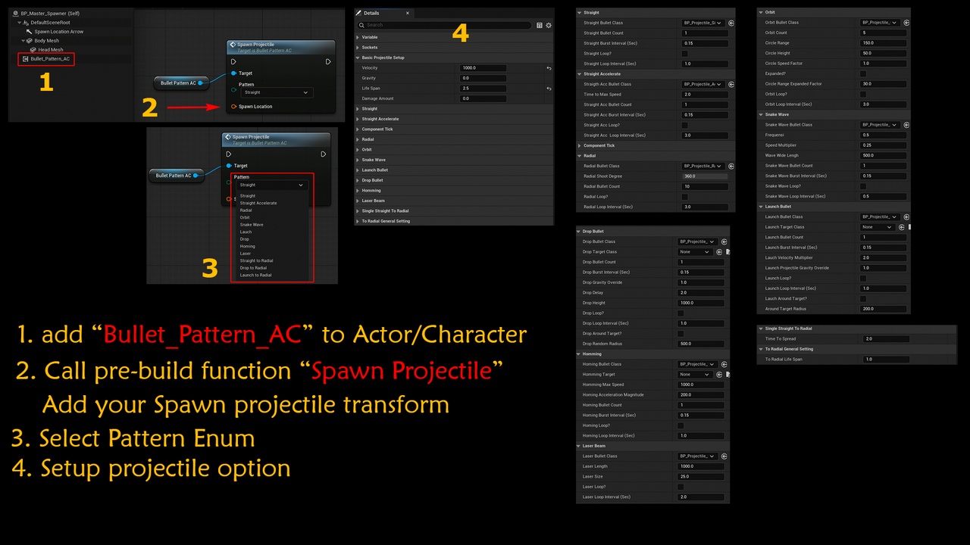Expand the Sockets category in Details

coord(358,48)
